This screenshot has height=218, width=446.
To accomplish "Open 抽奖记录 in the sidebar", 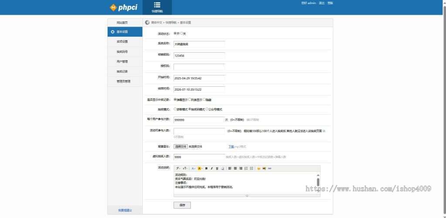I will tap(125, 72).
